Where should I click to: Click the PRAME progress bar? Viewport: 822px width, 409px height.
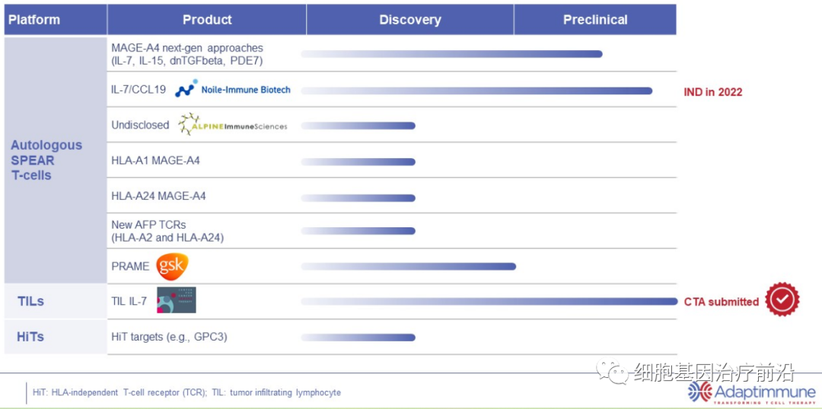pos(409,266)
